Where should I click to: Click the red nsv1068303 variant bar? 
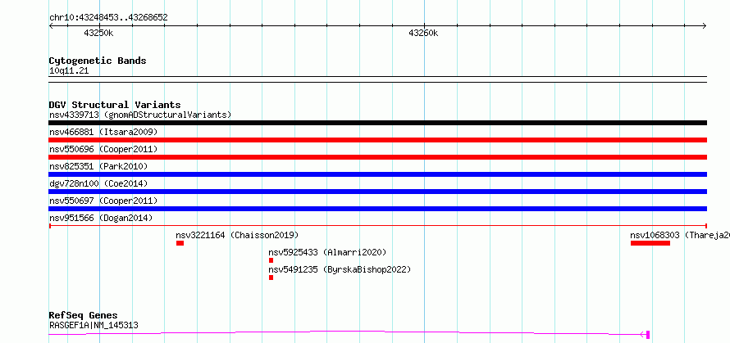pyautogui.click(x=650, y=243)
